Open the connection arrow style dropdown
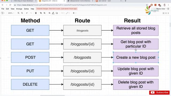171x96 pixels. [63, 13]
